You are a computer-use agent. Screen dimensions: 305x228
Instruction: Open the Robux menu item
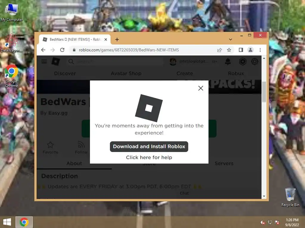(236, 74)
